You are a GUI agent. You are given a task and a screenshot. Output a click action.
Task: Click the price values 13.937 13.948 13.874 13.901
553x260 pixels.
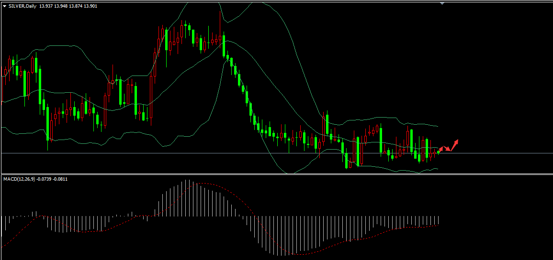[68, 6]
